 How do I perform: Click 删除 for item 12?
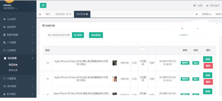[x=208, y=66]
